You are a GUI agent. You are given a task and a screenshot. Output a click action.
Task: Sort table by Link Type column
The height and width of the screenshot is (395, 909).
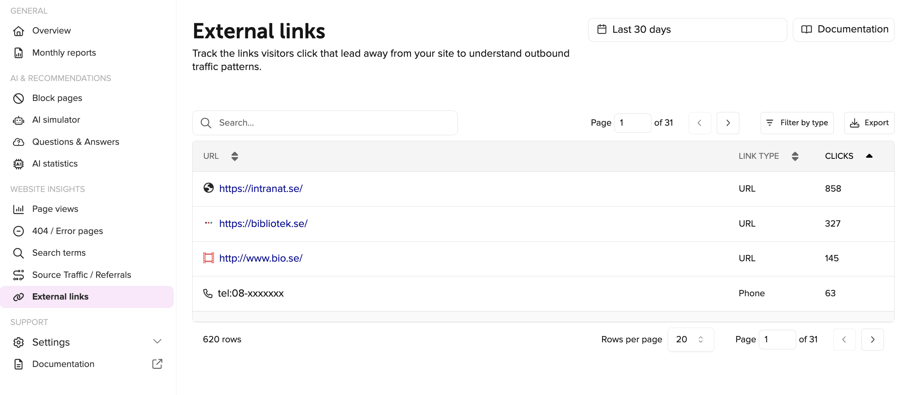795,156
